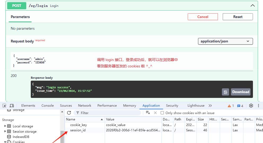The height and width of the screenshot is (143, 263).
Task: Edit the request body JSON textarea
Action: [132, 61]
